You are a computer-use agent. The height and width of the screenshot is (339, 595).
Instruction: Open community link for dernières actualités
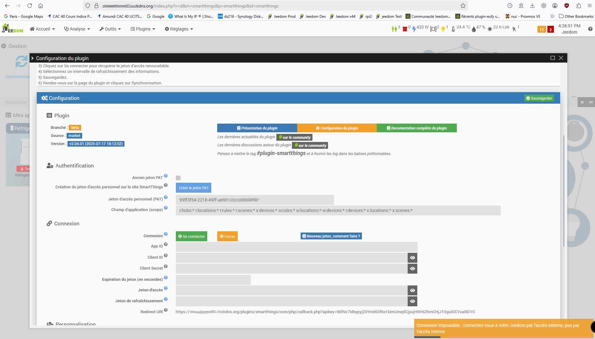(294, 137)
